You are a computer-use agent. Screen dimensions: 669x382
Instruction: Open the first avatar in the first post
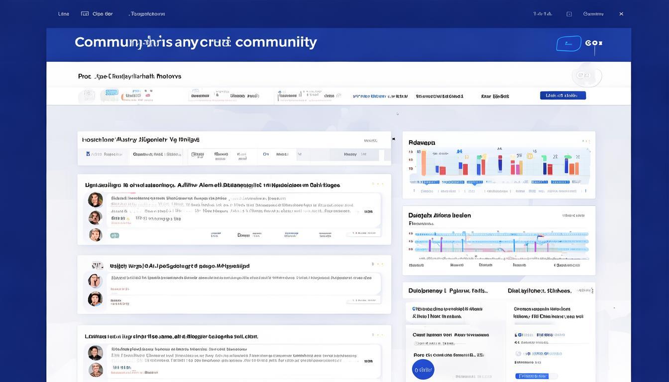pyautogui.click(x=96, y=200)
